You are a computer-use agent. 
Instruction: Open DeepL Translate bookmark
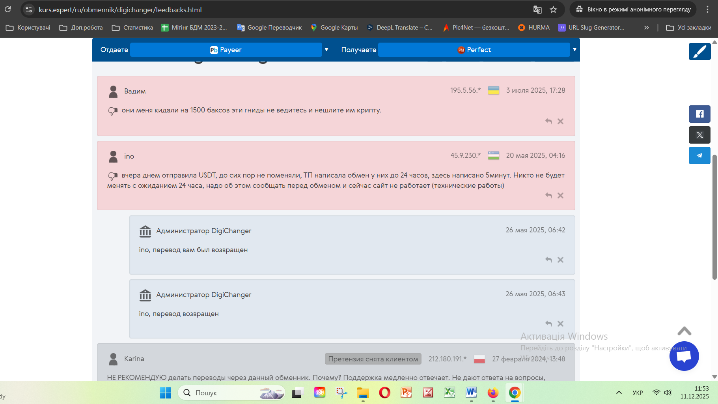(x=399, y=28)
